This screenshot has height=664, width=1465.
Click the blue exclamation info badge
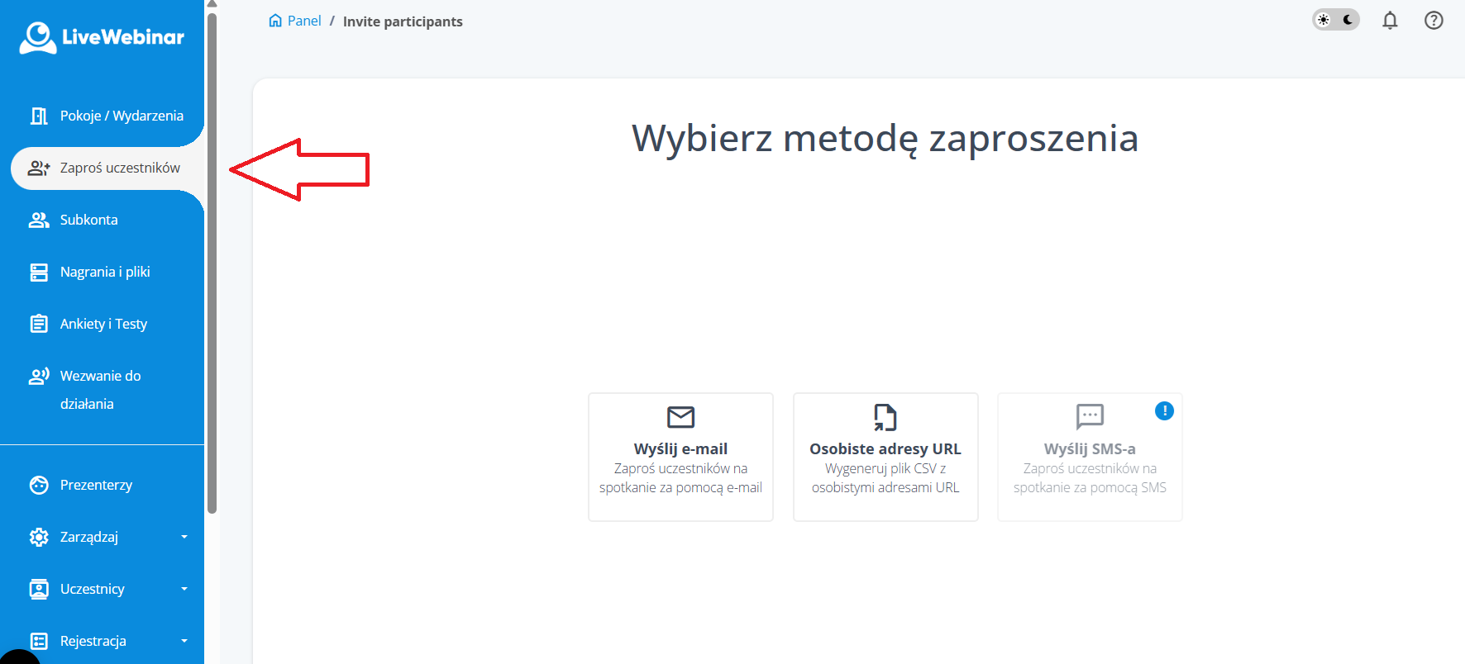pyautogui.click(x=1164, y=410)
